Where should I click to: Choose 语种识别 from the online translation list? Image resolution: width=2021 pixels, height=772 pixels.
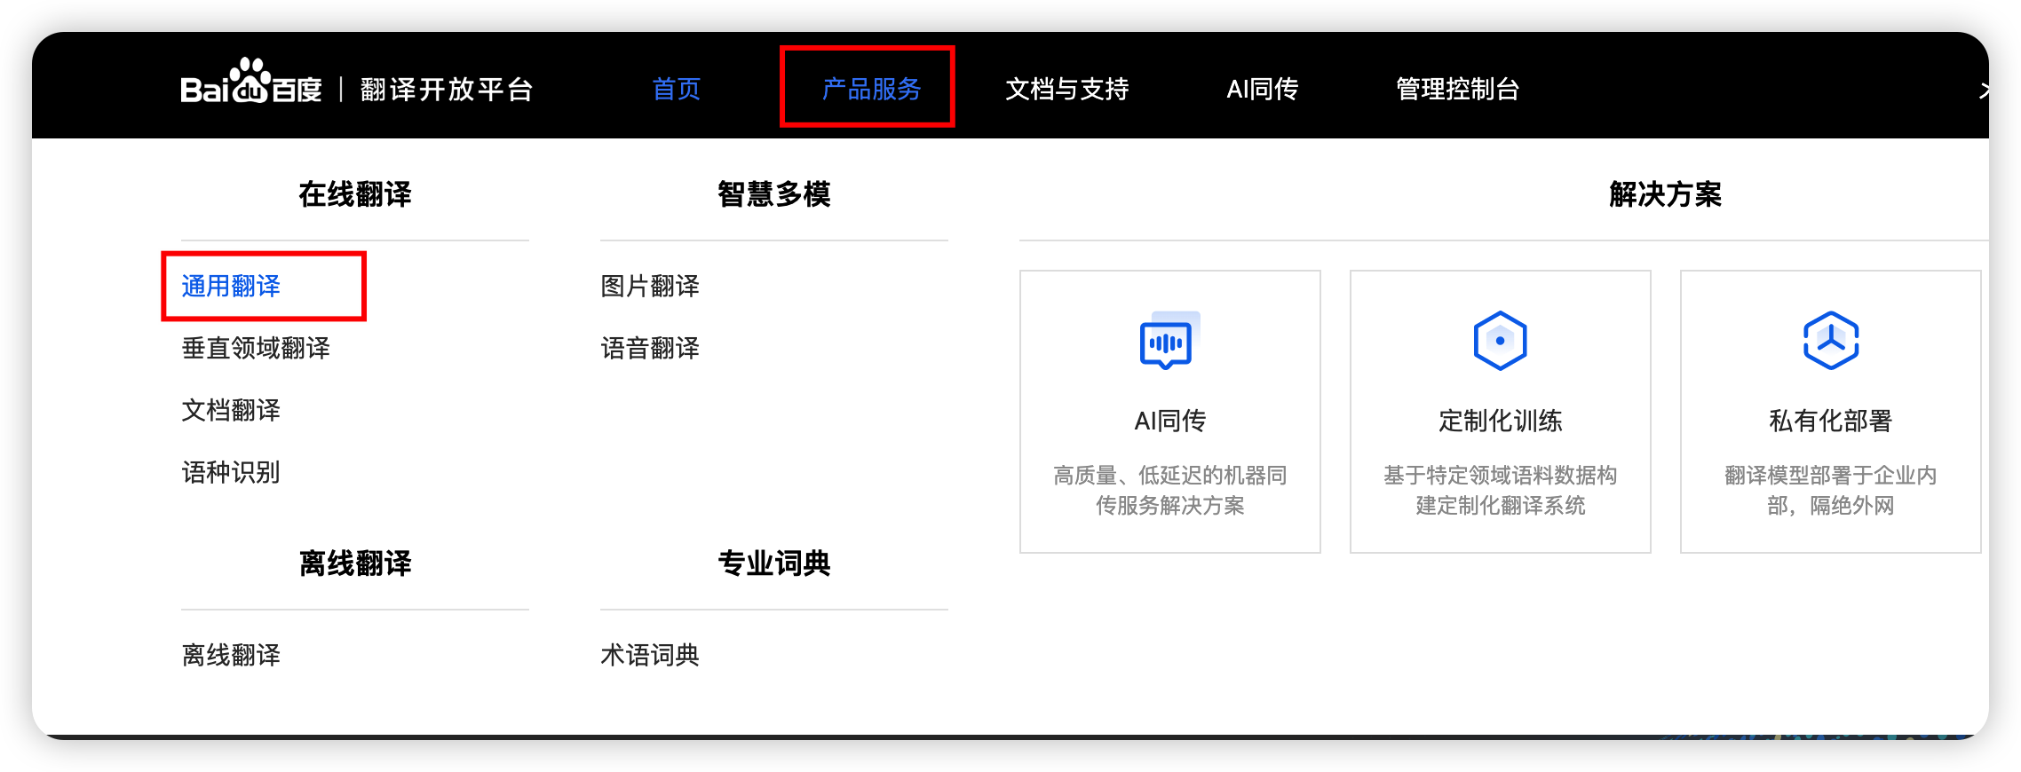point(231,472)
